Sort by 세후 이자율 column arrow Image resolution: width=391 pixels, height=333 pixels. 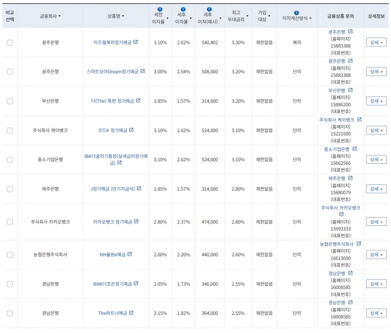[x=191, y=18]
